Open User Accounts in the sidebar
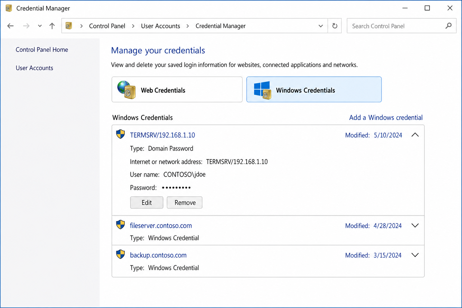 (34, 68)
